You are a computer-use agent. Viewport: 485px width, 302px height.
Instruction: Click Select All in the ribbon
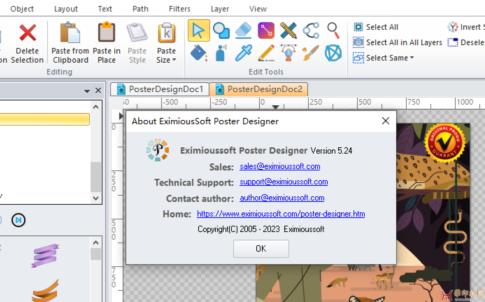tap(376, 27)
